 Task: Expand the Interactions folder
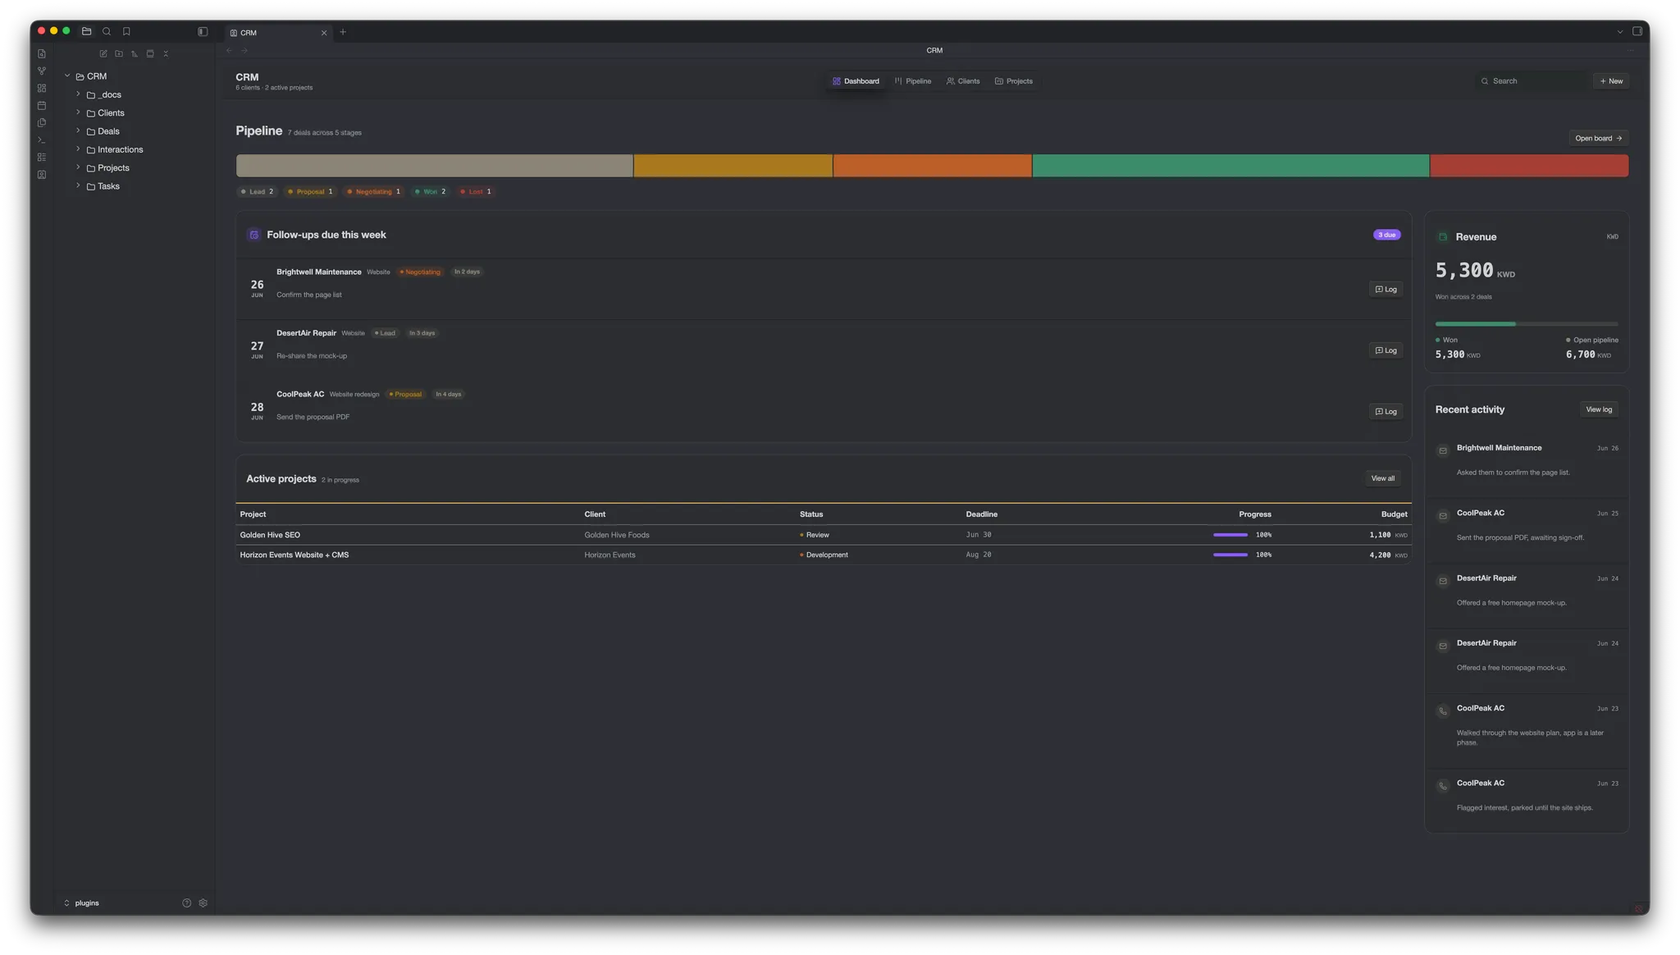(x=78, y=149)
